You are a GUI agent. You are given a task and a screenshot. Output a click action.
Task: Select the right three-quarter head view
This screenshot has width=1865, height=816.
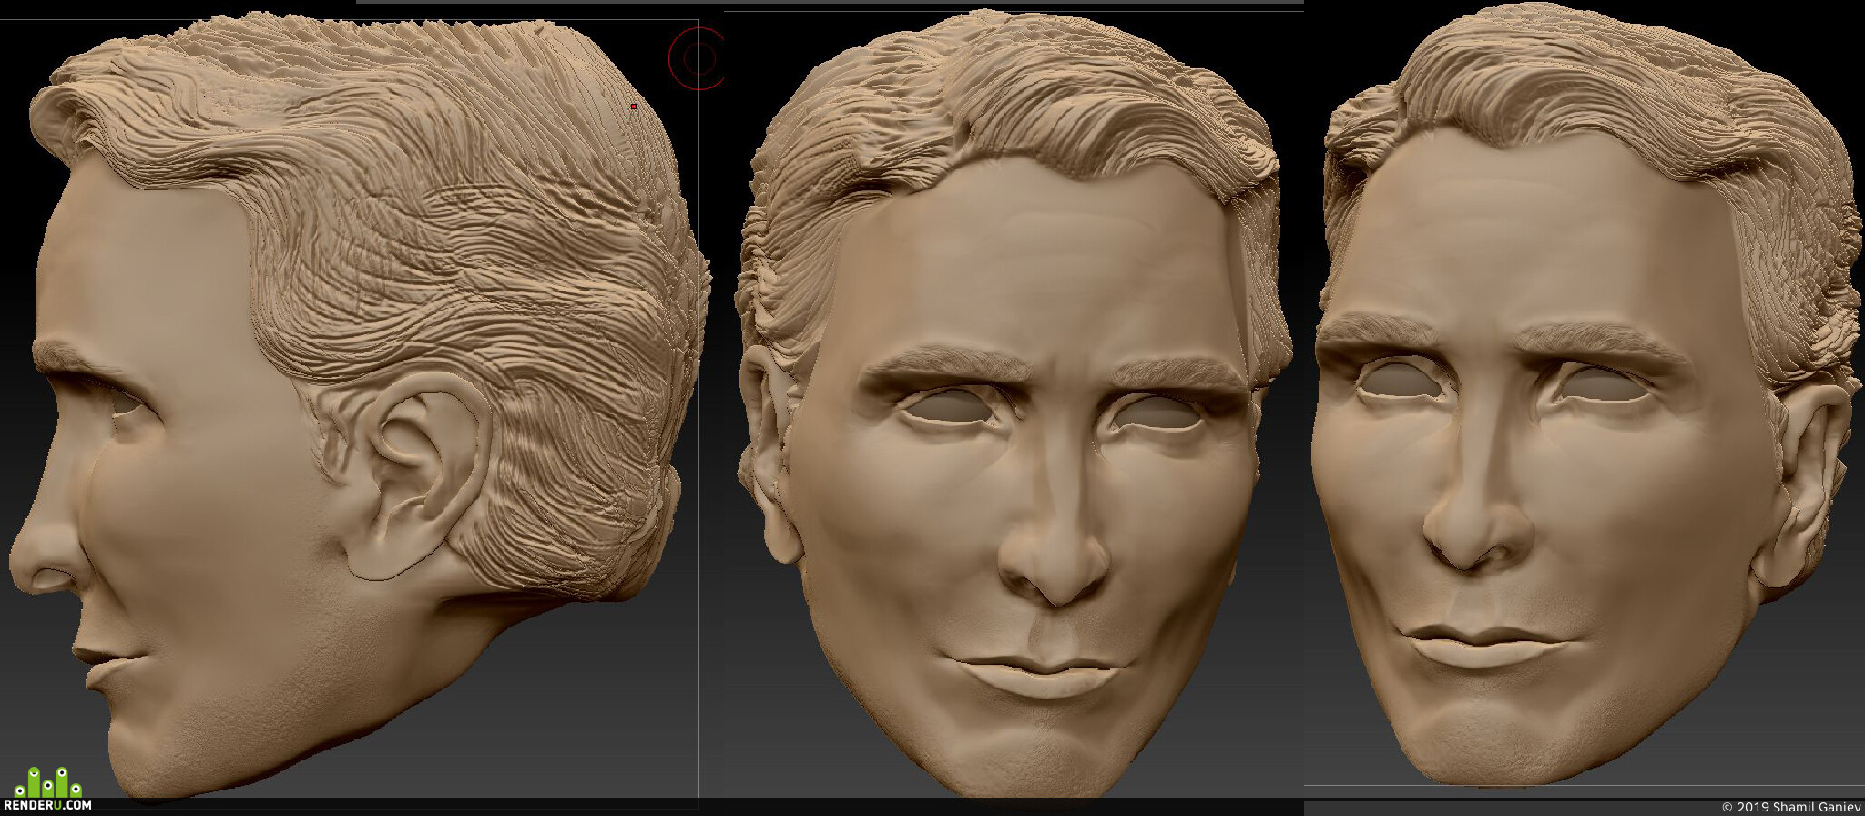(1585, 396)
